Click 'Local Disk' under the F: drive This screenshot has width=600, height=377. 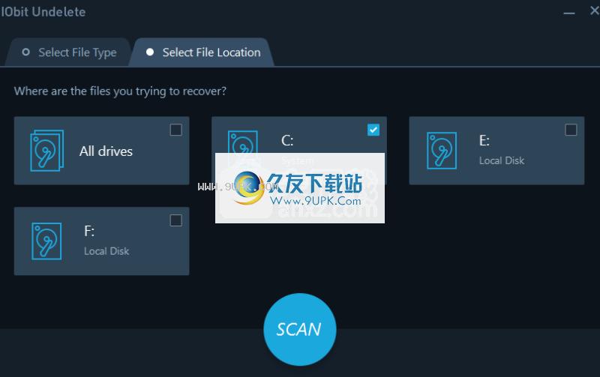[106, 251]
